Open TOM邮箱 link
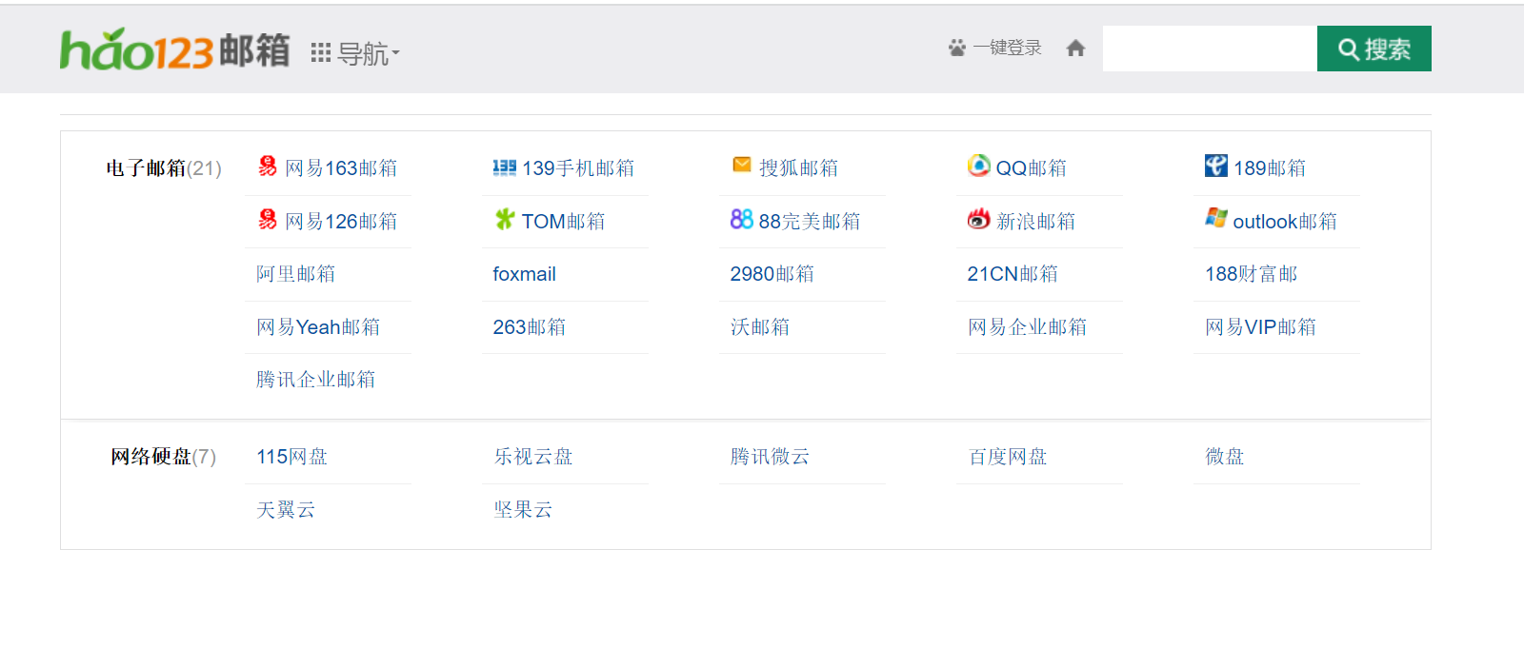Image resolution: width=1524 pixels, height=648 pixels. click(x=563, y=222)
